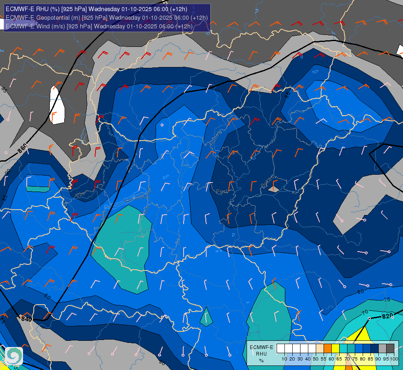This screenshot has height=370, width=403.
Task: Select the ECMWF-E RHU (%) layer title
Action: tap(96, 9)
